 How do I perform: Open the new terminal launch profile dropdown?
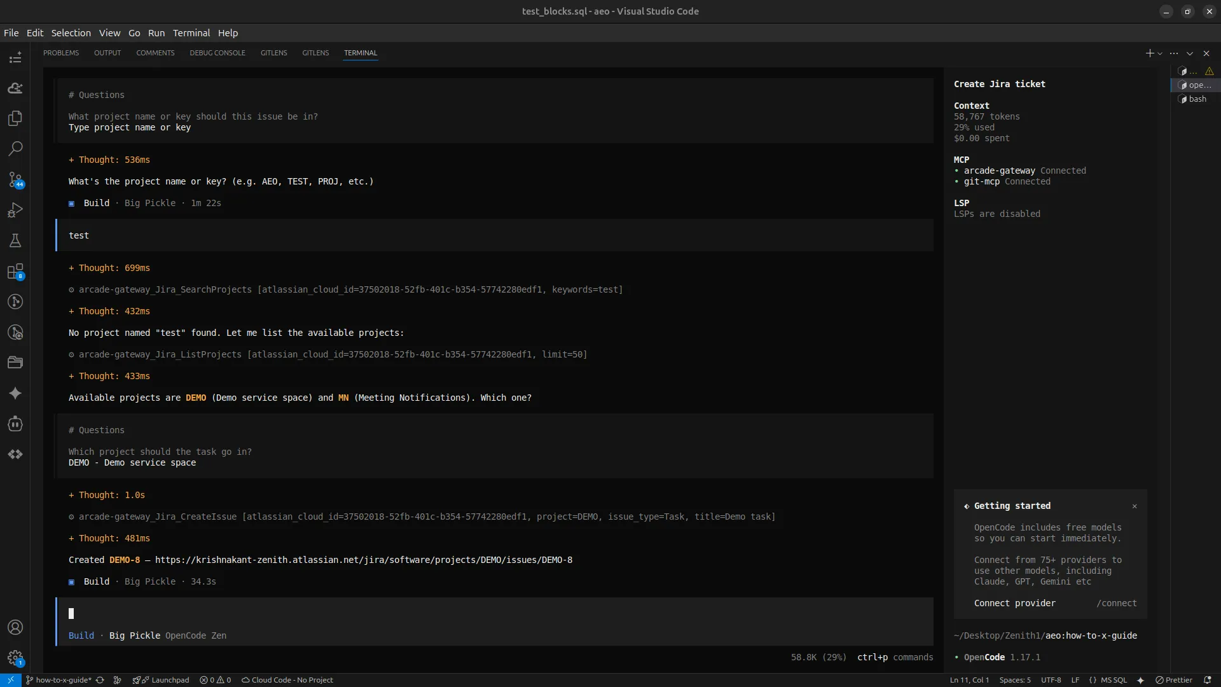(x=1160, y=53)
